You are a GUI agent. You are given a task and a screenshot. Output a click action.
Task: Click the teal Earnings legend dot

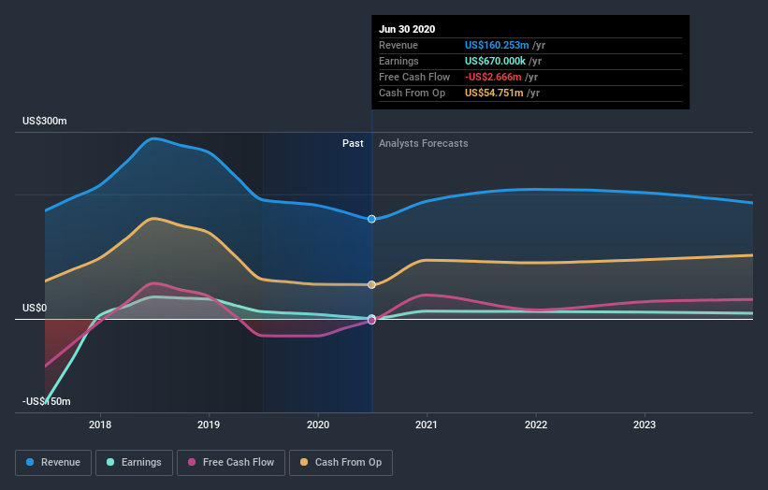click(x=110, y=462)
